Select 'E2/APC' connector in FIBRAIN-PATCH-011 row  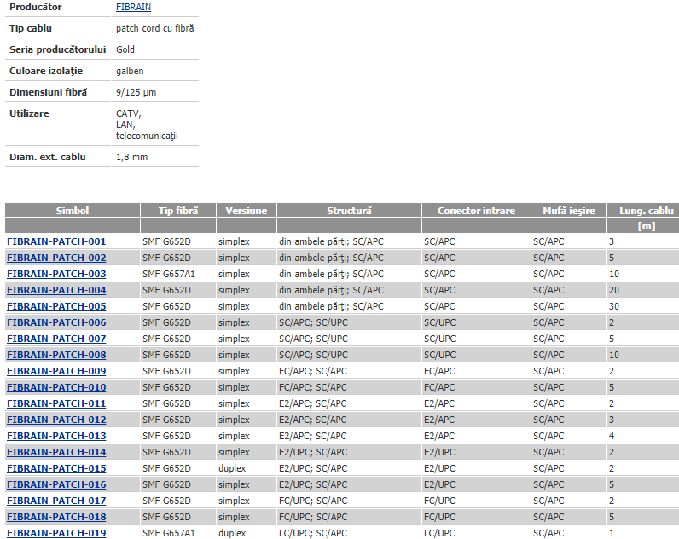coord(439,403)
